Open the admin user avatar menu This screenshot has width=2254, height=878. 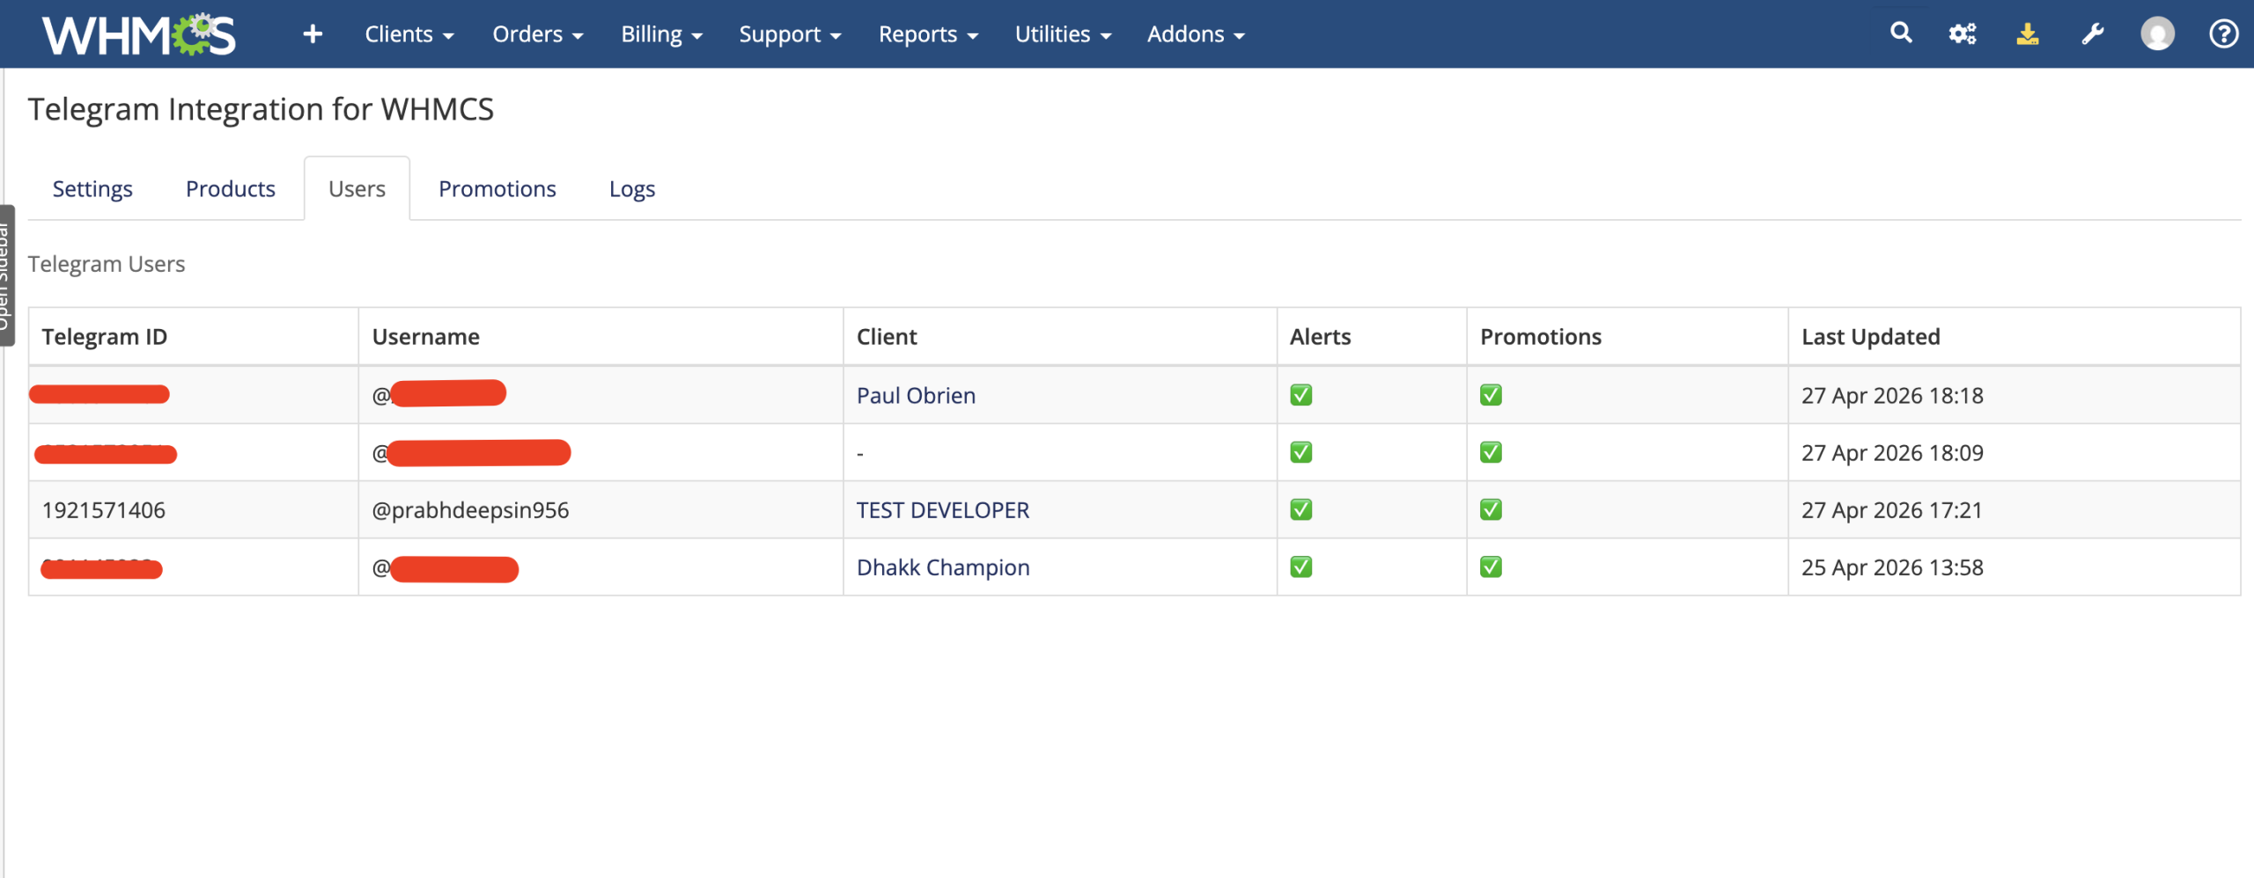click(2157, 34)
